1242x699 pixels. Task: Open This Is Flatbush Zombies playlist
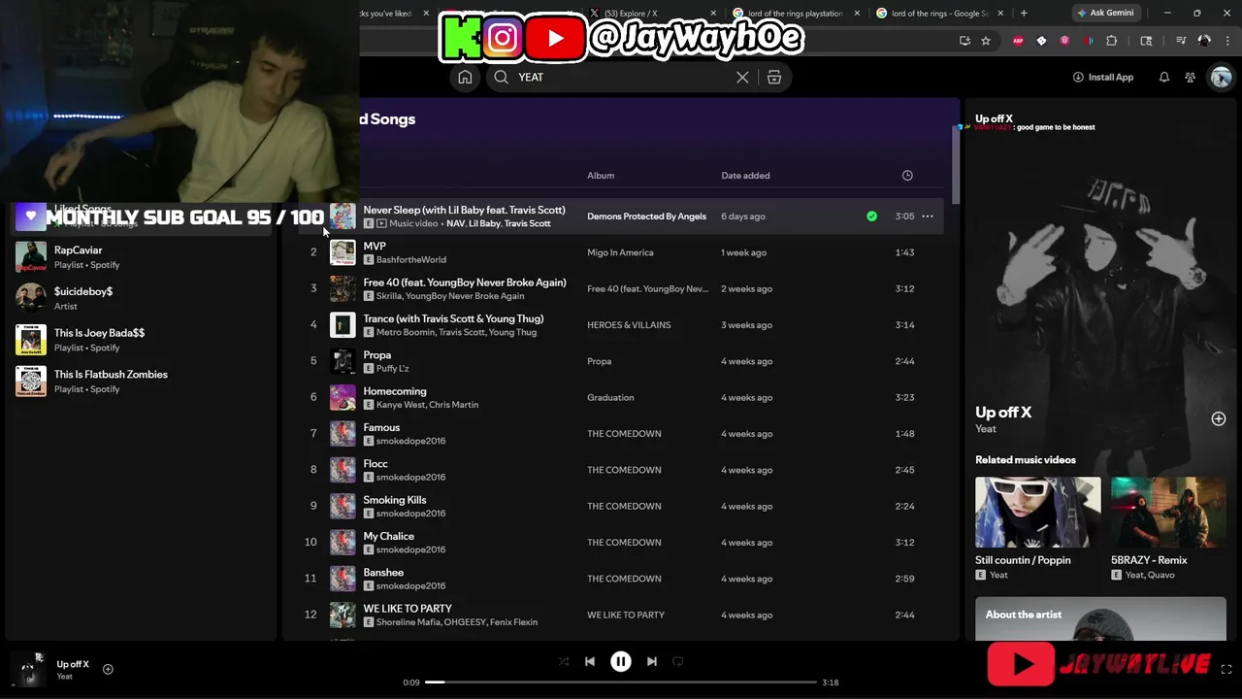(x=141, y=382)
